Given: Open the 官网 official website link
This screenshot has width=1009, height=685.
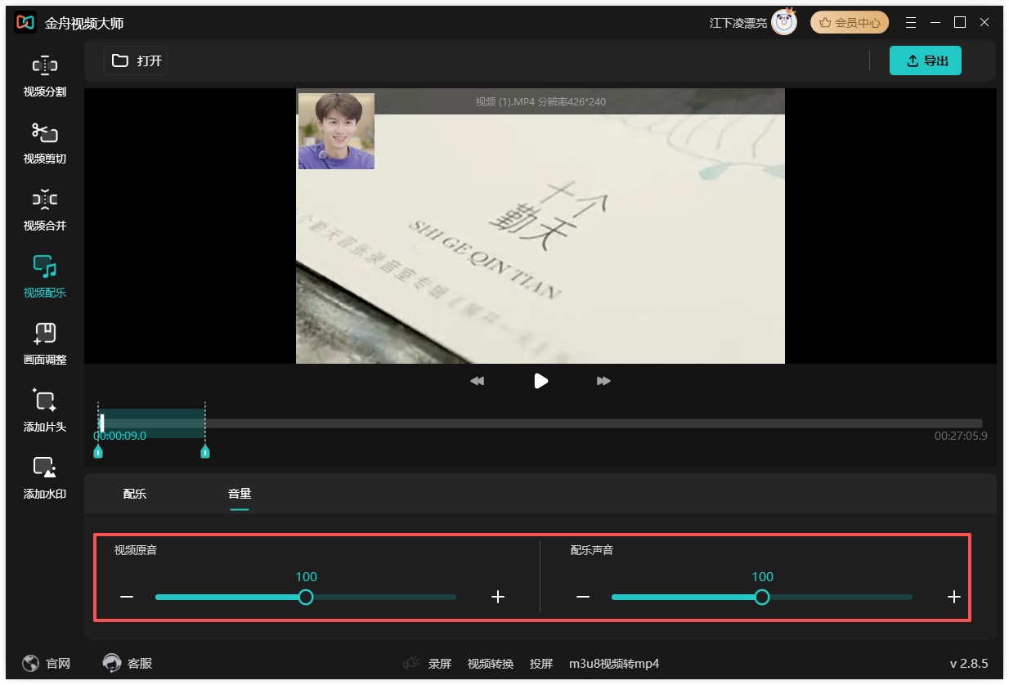Looking at the screenshot, I should tap(47, 664).
